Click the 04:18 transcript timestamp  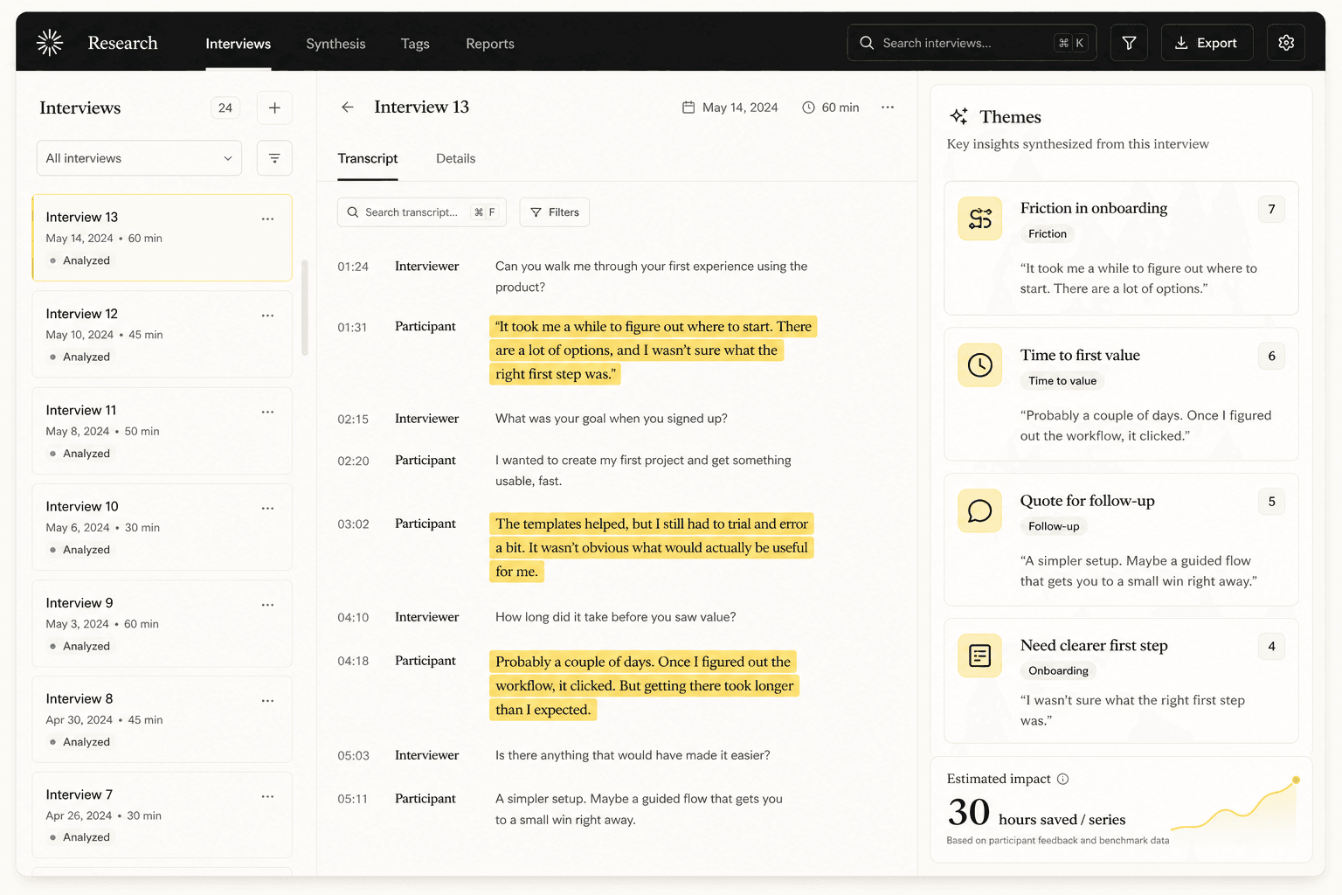pyautogui.click(x=353, y=662)
